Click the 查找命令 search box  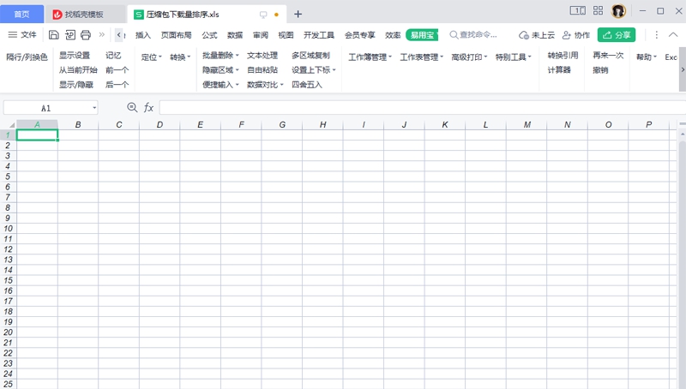(x=473, y=34)
